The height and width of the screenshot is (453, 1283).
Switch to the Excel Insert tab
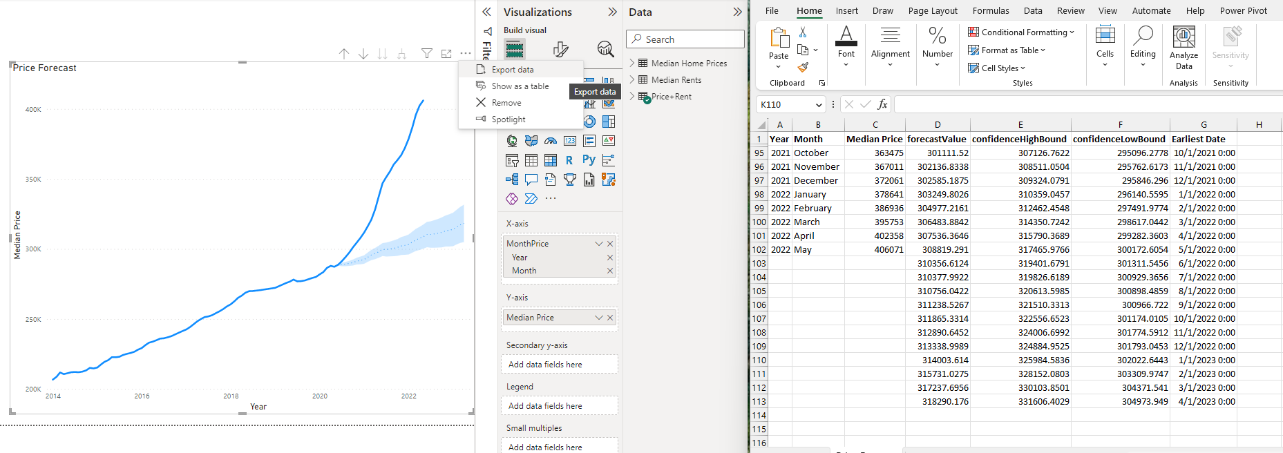[846, 10]
